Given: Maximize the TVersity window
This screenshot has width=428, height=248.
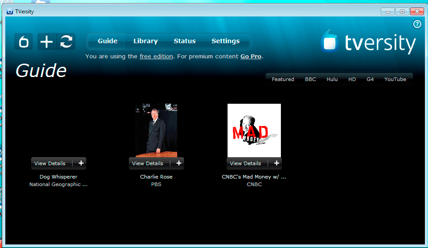Looking at the screenshot, I should [402, 12].
